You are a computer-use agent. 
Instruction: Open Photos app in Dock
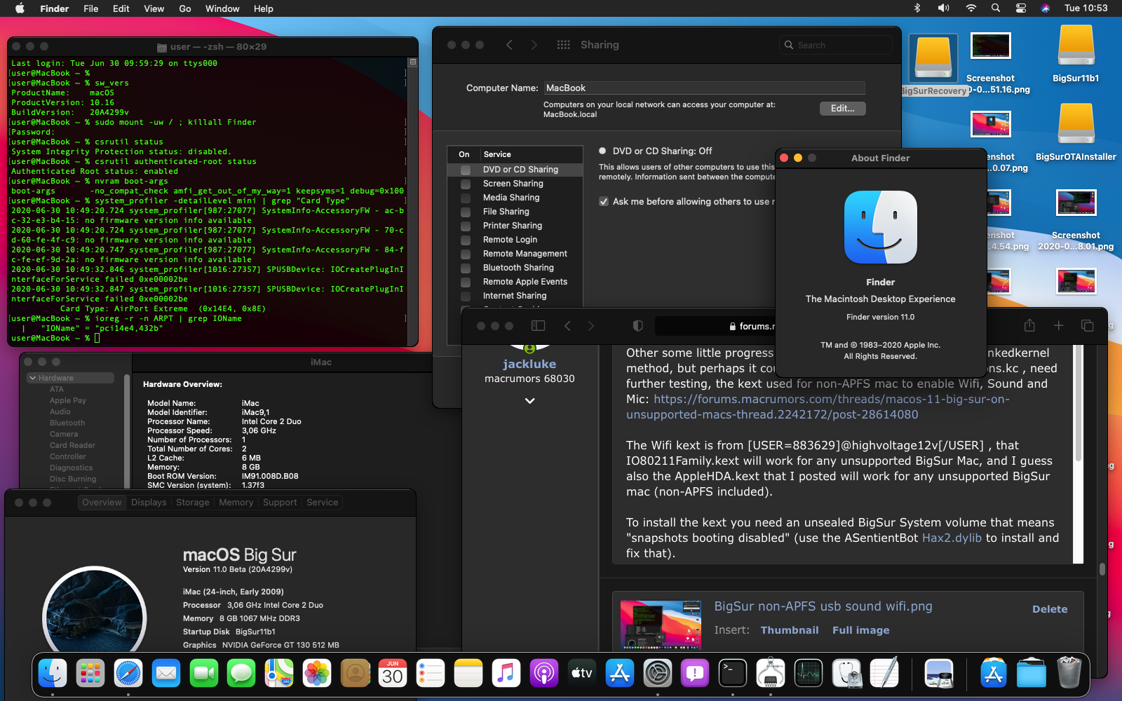(317, 674)
